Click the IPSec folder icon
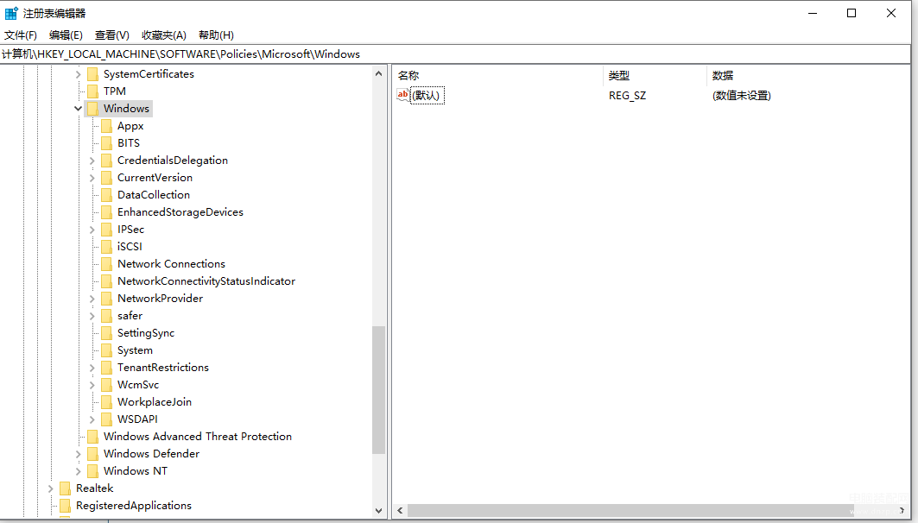Screen dimensions: 918x523 [x=106, y=230]
